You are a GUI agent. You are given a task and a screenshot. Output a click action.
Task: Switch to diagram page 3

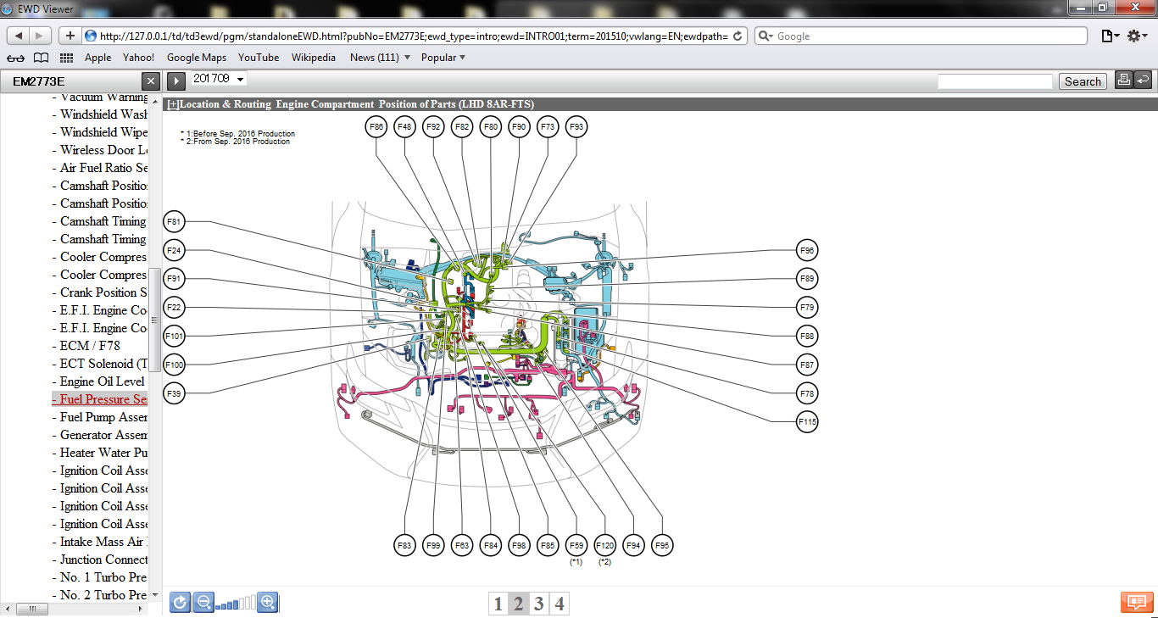538,604
